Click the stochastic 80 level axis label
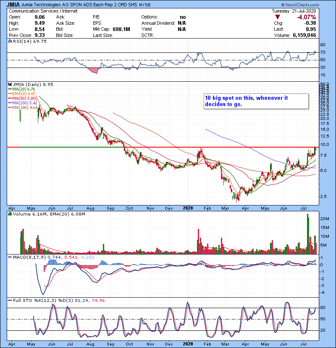336x348 pixels. pos(323,308)
